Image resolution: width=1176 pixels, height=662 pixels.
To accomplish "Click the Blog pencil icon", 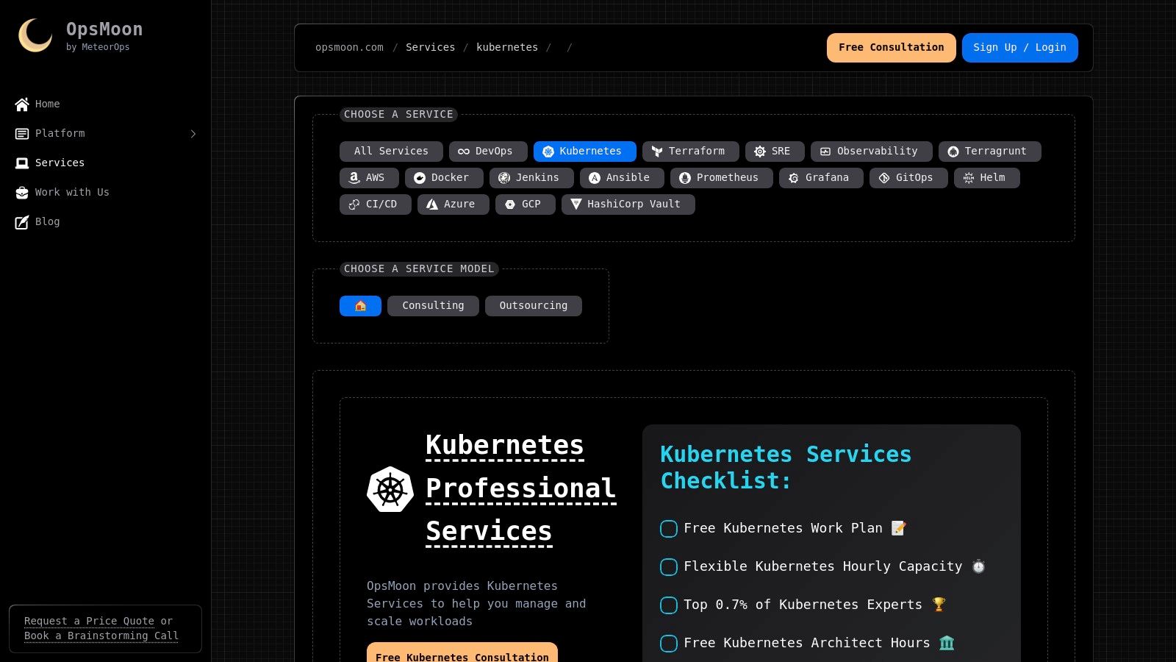I will [x=21, y=222].
